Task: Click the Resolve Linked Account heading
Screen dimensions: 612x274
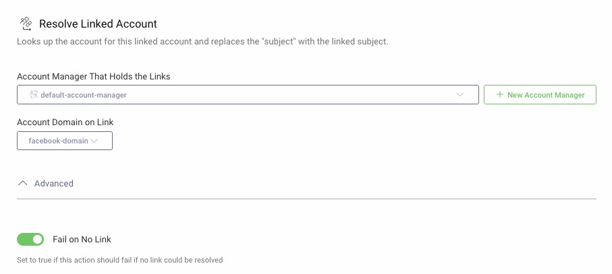Action: click(98, 24)
